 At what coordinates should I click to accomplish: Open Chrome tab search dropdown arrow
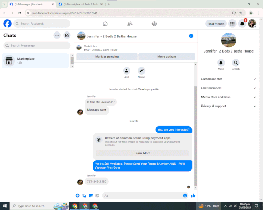[4, 4]
